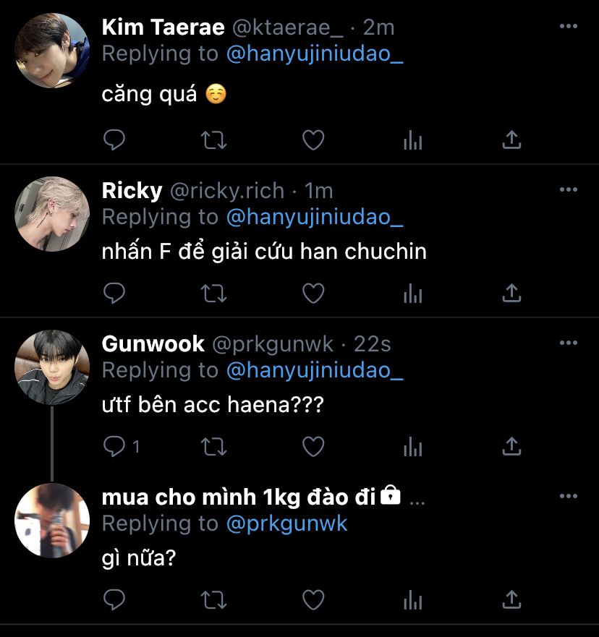Viewport: 599px width, 637px height.
Task: View analytics on Ricky's tweet
Action: tap(412, 293)
